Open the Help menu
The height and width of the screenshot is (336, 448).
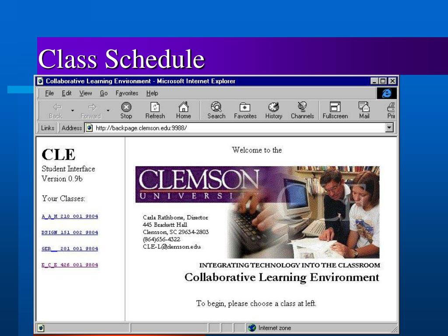point(152,93)
